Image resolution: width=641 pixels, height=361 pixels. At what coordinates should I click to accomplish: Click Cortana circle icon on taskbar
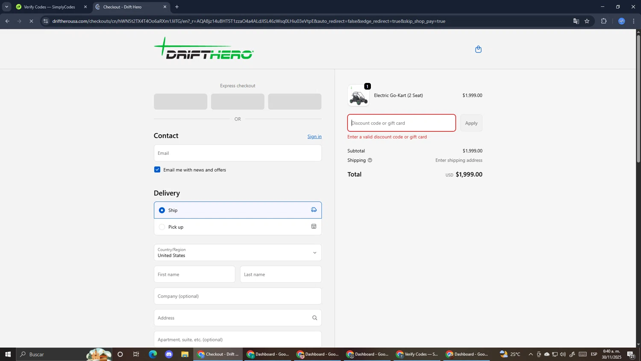point(120,354)
